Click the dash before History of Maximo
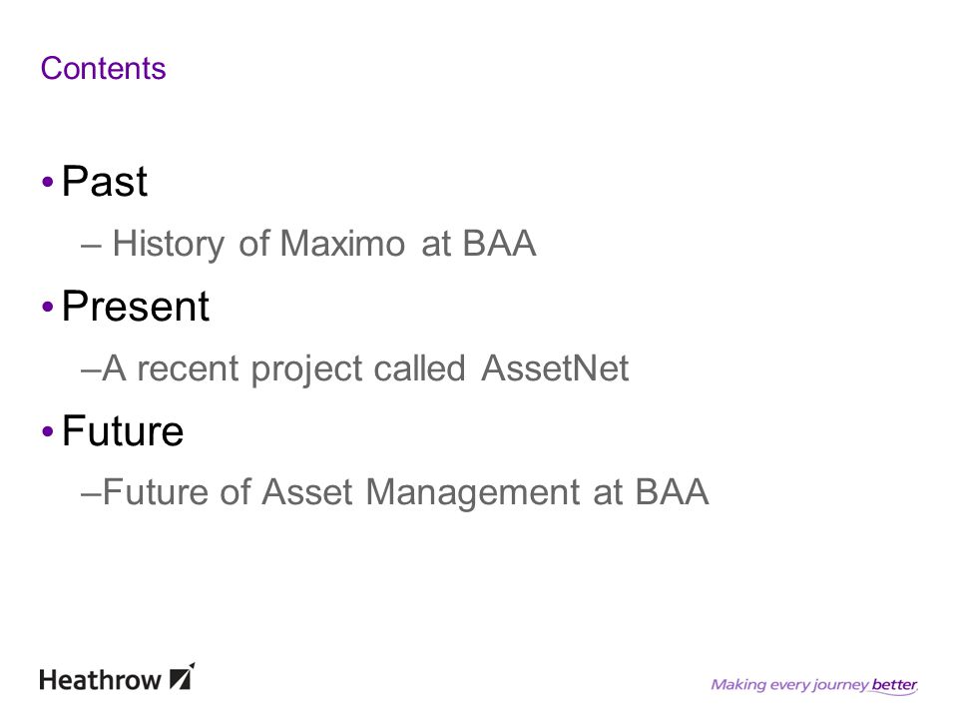 pyautogui.click(x=91, y=247)
